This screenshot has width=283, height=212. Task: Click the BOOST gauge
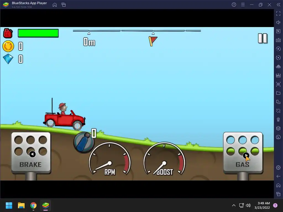164,159
